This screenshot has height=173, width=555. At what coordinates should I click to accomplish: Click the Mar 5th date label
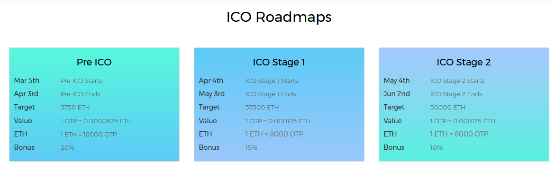pyautogui.click(x=27, y=81)
